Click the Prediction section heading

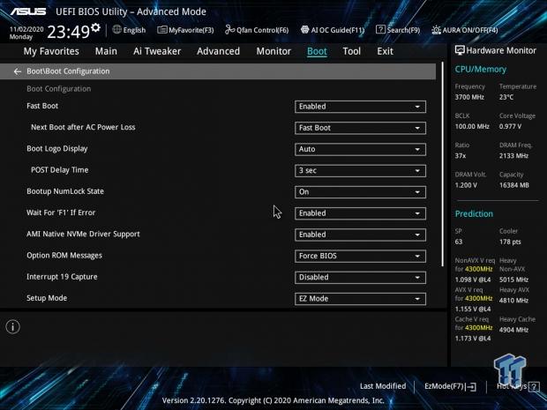pyautogui.click(x=474, y=213)
